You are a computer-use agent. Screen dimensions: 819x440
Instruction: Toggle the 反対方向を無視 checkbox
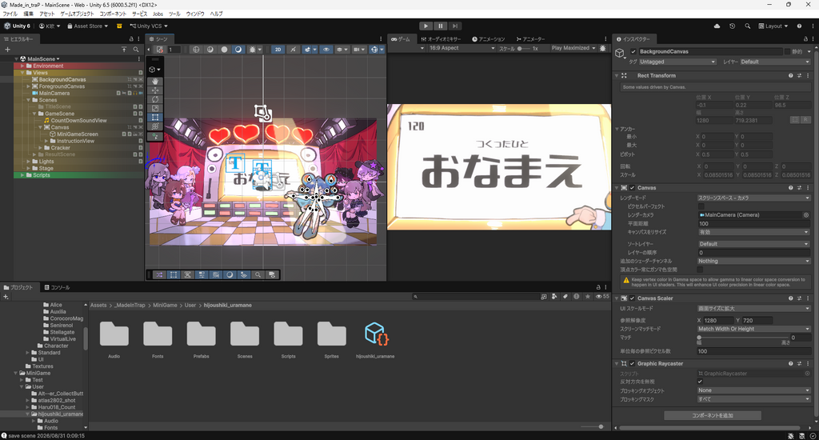pyautogui.click(x=700, y=382)
